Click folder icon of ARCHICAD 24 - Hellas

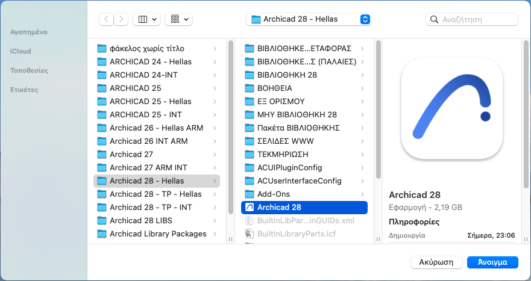(x=102, y=62)
